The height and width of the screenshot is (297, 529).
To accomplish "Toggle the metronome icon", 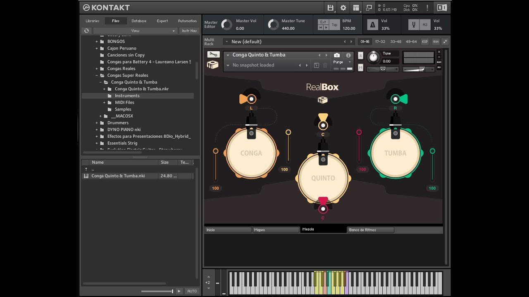I will coord(372,25).
